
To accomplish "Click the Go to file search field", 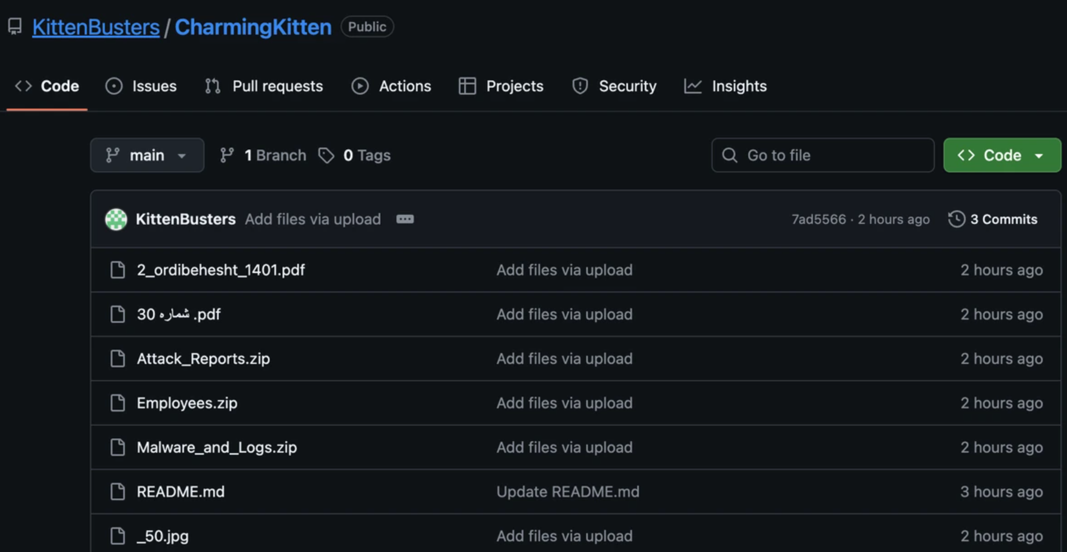I will (823, 156).
